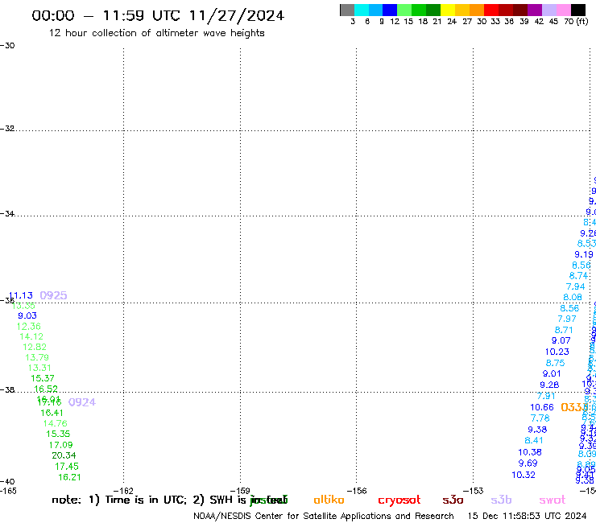Select the 12.36 wave height reading
Viewport: 596px width, 523px height.
click(x=28, y=326)
